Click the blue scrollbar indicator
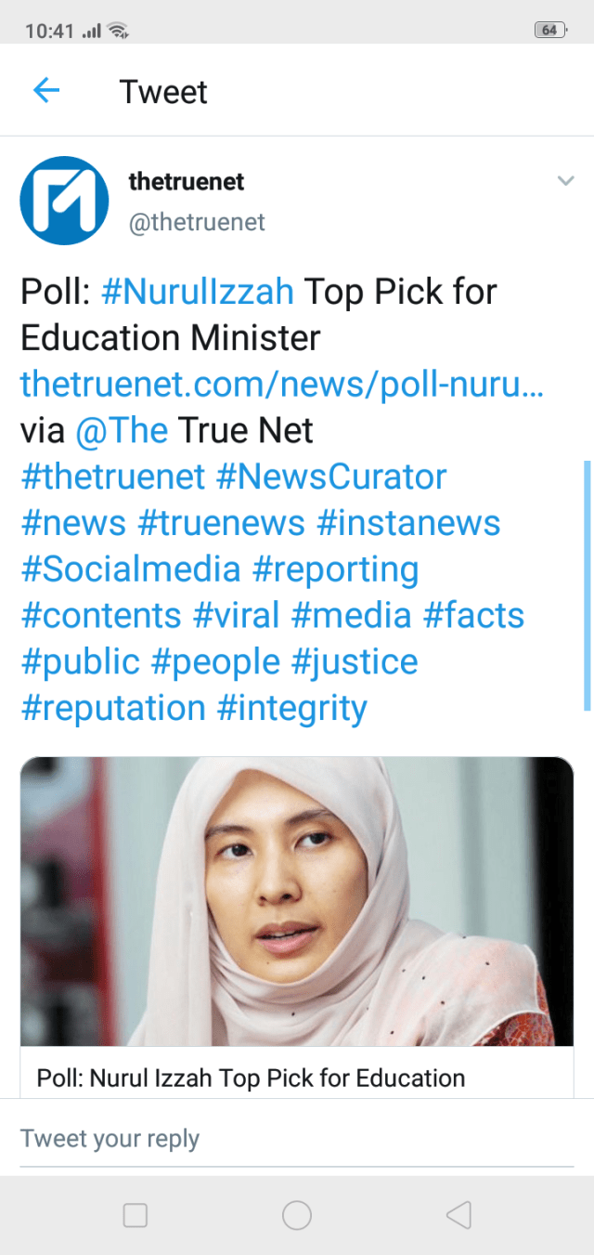Screen dimensions: 594x1255 click(x=587, y=585)
